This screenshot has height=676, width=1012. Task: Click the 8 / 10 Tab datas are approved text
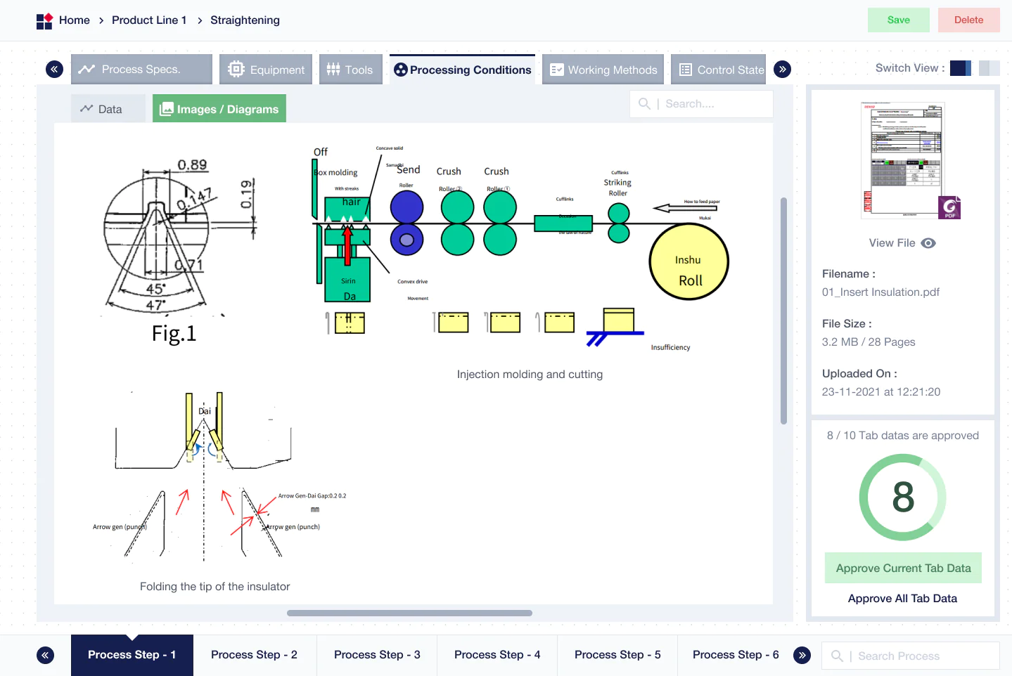903,436
